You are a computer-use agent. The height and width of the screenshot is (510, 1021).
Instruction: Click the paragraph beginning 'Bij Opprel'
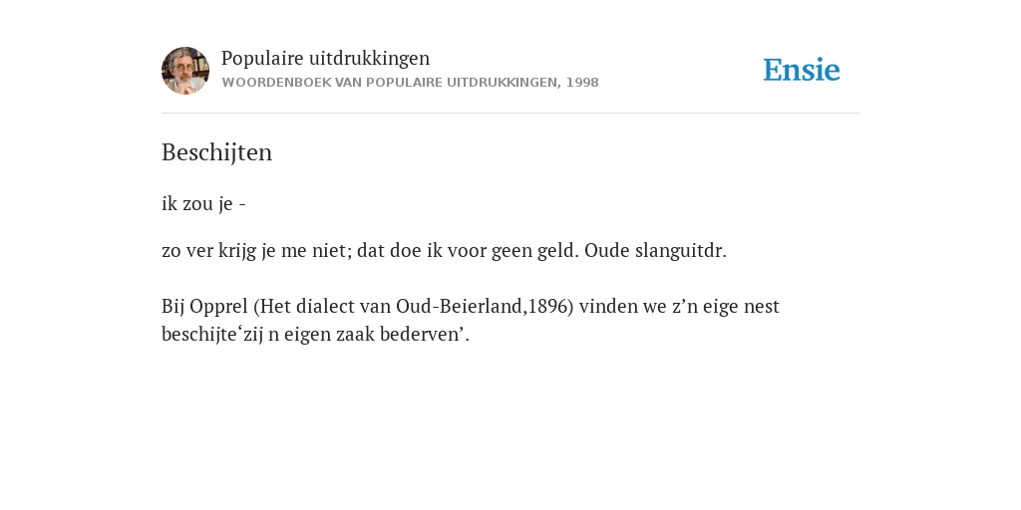click(x=471, y=320)
